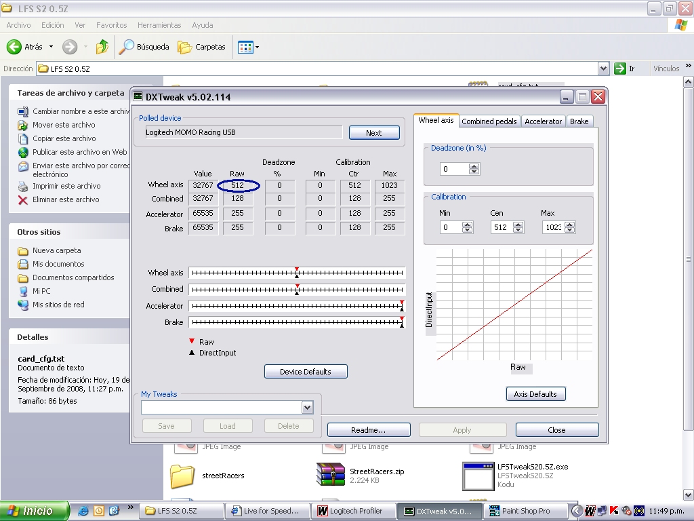Expand the Dirección address bar dropdown
This screenshot has height=521, width=694.
click(603, 69)
